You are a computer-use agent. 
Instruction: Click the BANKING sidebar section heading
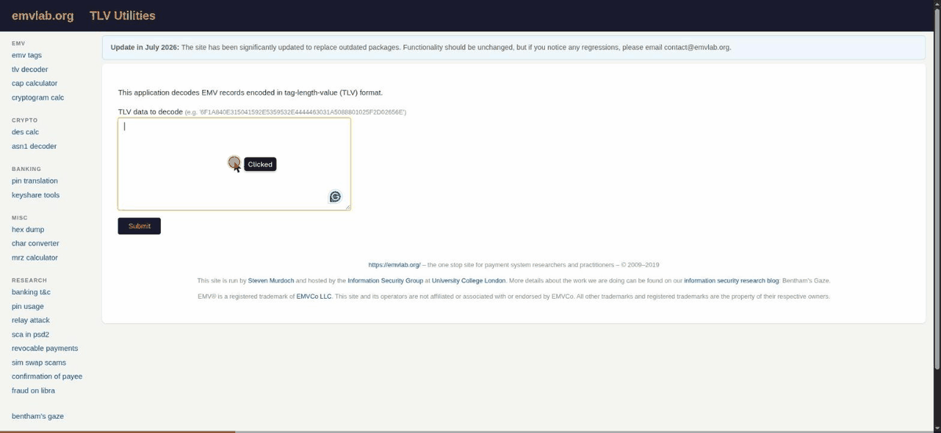tap(26, 169)
